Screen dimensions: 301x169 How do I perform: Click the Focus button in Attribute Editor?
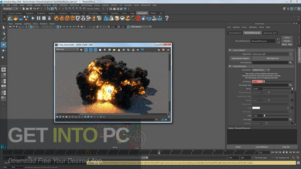(x=287, y=38)
